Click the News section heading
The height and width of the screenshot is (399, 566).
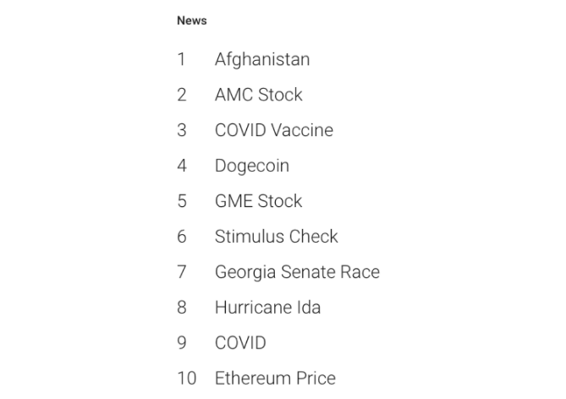coord(191,21)
